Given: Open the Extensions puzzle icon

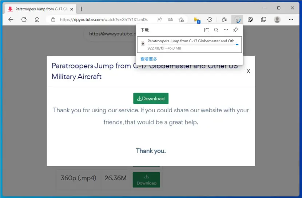Looking at the screenshot, I should tap(210, 19).
